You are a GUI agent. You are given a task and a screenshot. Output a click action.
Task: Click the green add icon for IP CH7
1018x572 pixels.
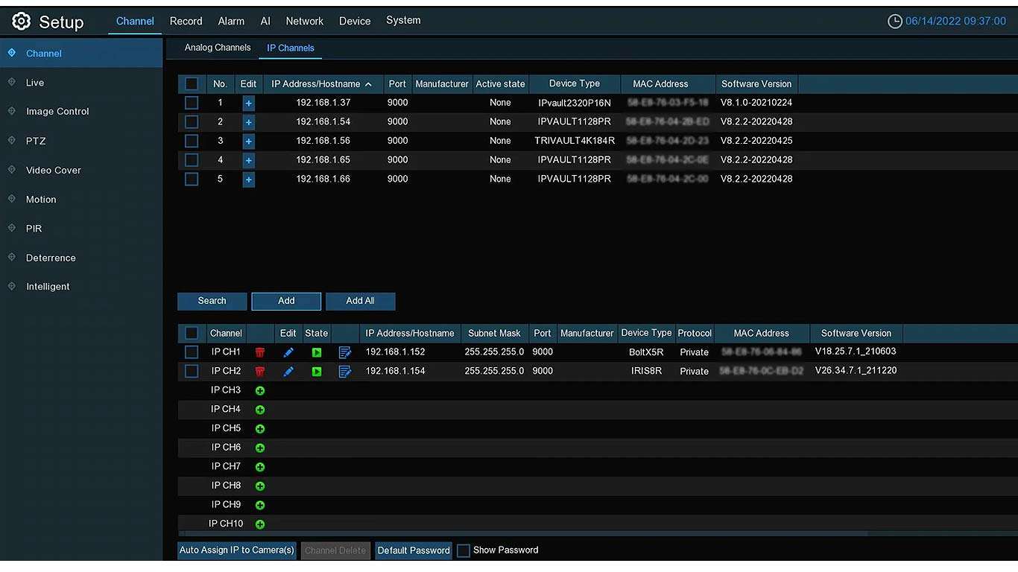tap(260, 467)
